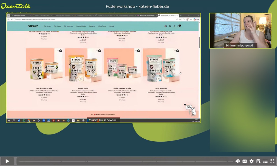Open Für Menschen menu on STRAYZ
This screenshot has width=277, height=166.
(x=68, y=26)
